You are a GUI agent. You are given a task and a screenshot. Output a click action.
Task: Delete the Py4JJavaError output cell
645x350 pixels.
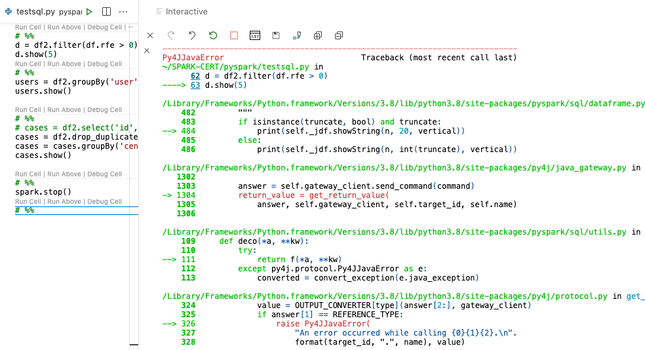tap(147, 50)
